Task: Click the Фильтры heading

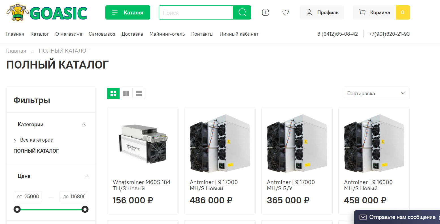Action: pyautogui.click(x=32, y=100)
